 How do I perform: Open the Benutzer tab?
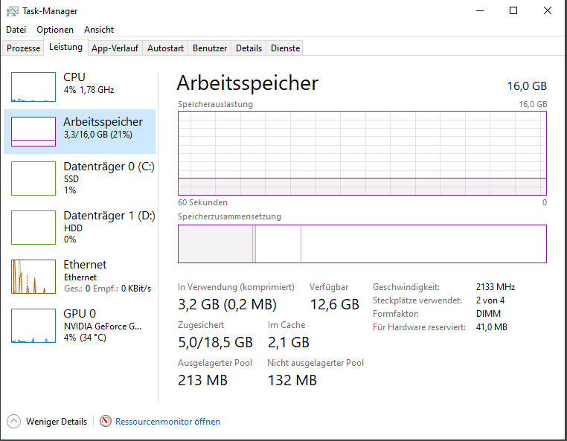(210, 48)
